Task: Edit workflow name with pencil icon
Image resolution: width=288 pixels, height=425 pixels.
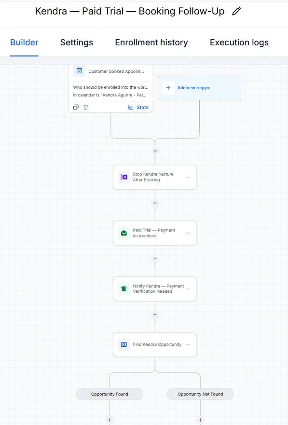Action: pos(236,11)
